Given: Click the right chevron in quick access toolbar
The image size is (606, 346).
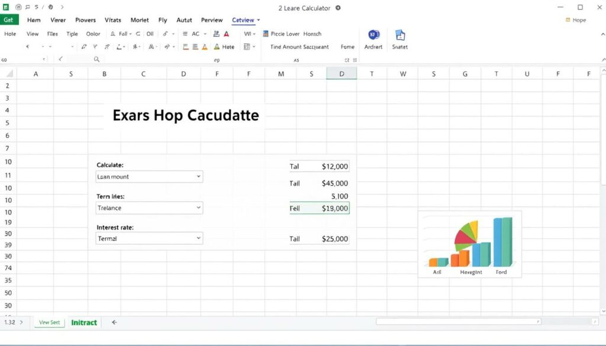Looking at the screenshot, I should [x=62, y=7].
